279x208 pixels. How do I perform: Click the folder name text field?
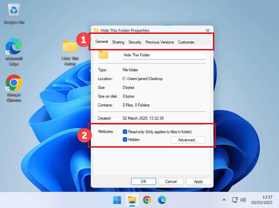tap(164, 55)
